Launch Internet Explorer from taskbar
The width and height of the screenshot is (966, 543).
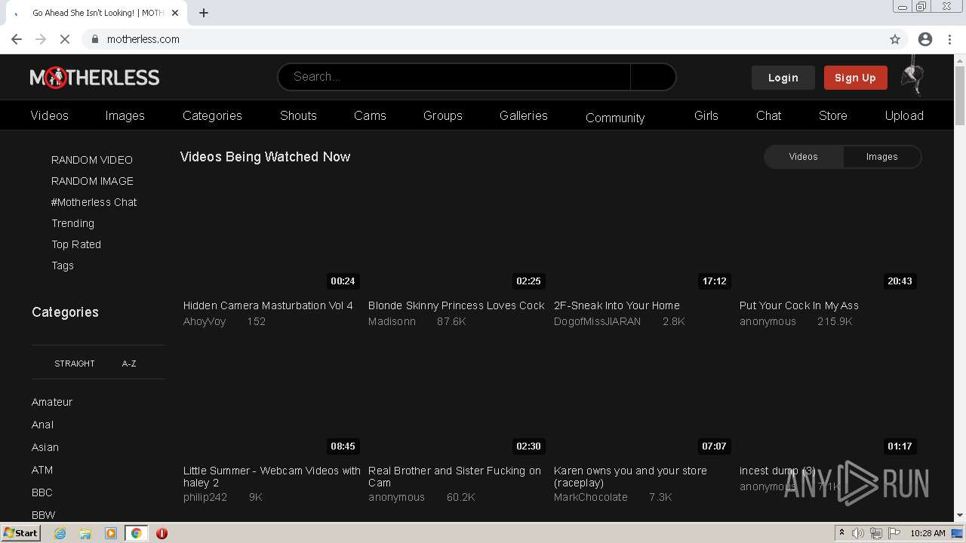point(60,533)
